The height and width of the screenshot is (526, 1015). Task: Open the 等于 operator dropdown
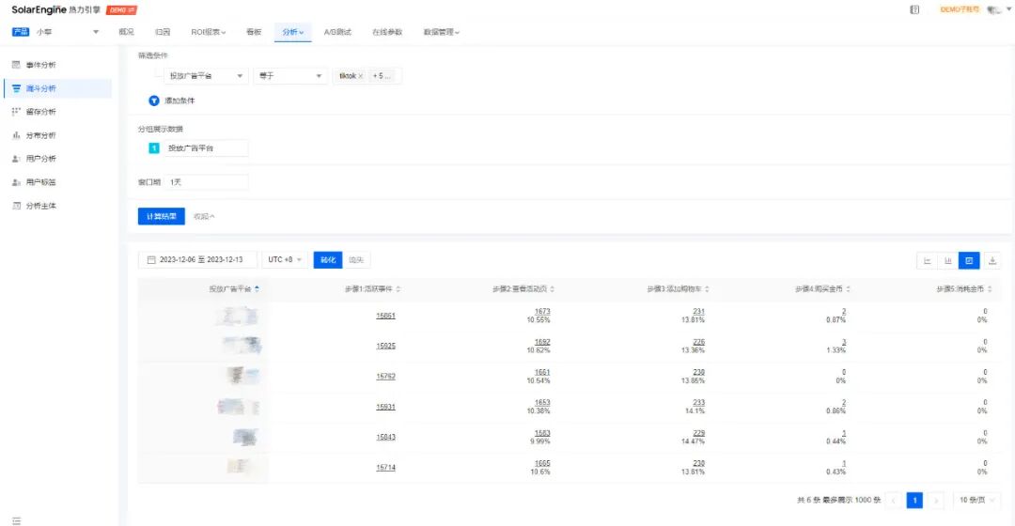tap(290, 76)
